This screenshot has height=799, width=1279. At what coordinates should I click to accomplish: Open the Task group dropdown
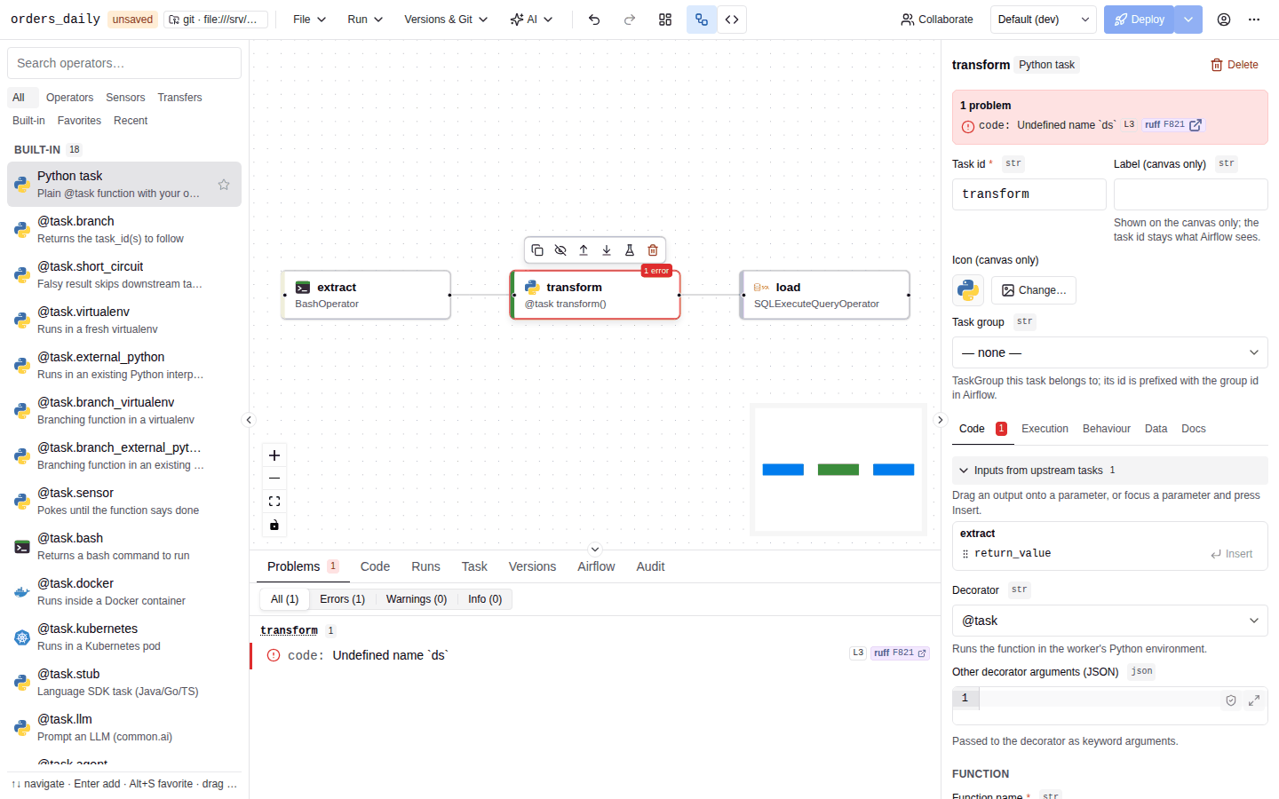pyautogui.click(x=1110, y=352)
